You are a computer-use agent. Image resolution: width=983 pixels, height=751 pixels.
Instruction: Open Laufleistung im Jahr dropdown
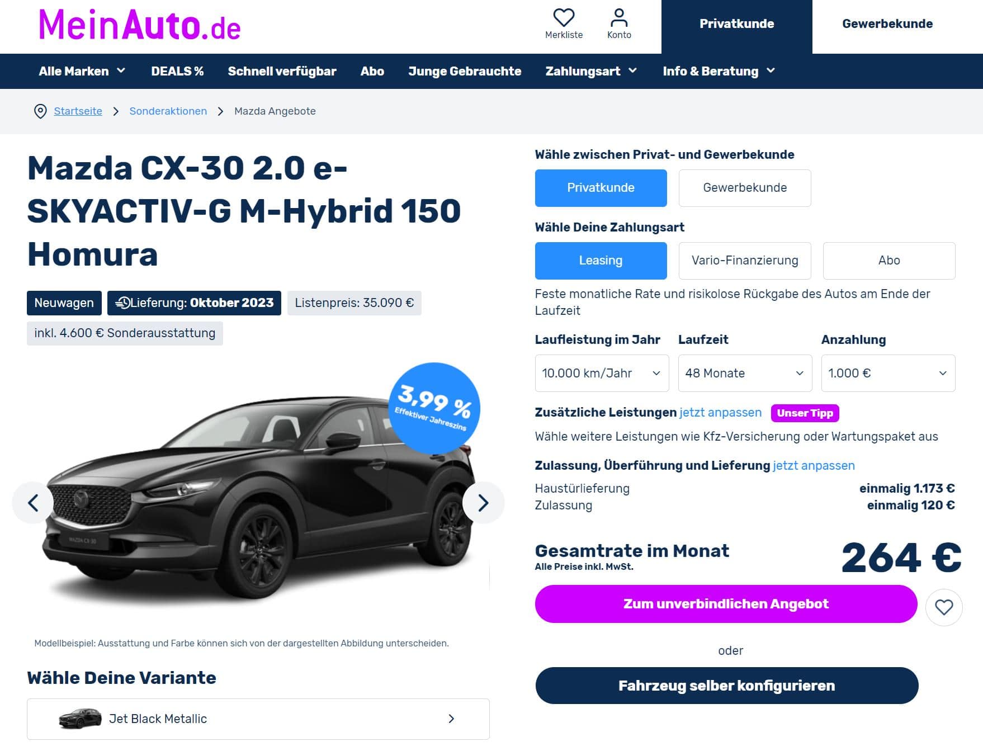point(602,373)
